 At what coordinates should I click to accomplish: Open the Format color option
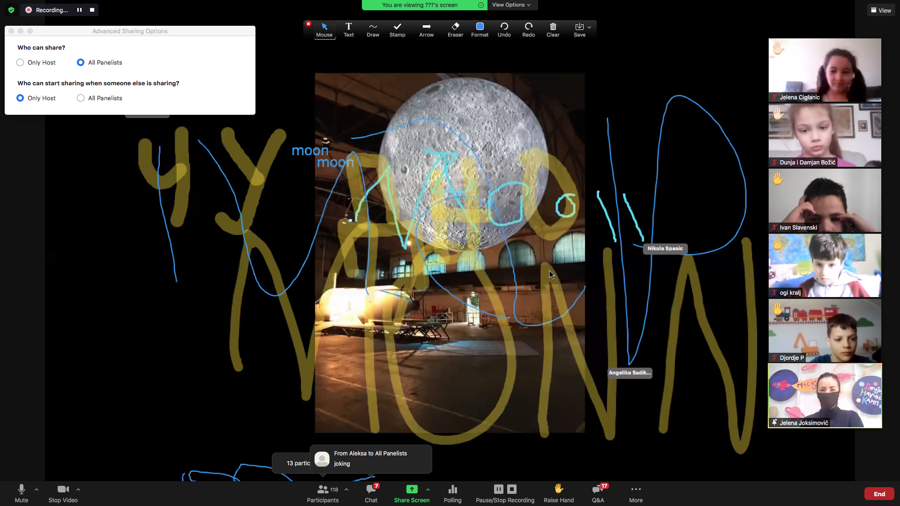480,30
